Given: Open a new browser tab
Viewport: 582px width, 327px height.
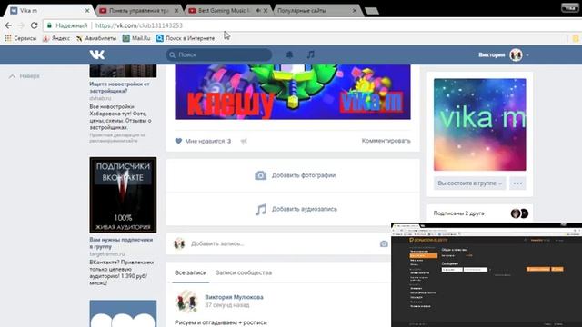Looking at the screenshot, I should coord(372,11).
